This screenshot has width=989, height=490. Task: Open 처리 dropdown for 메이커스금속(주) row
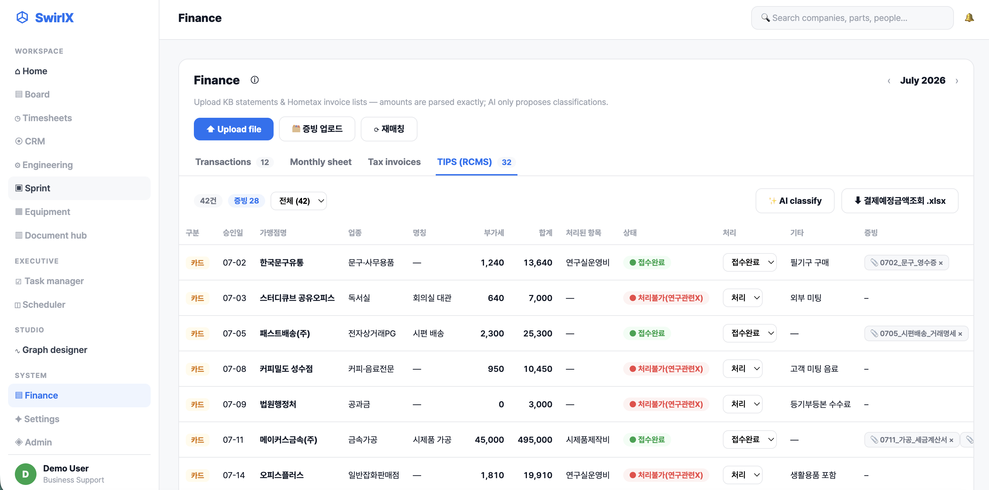[750, 439]
